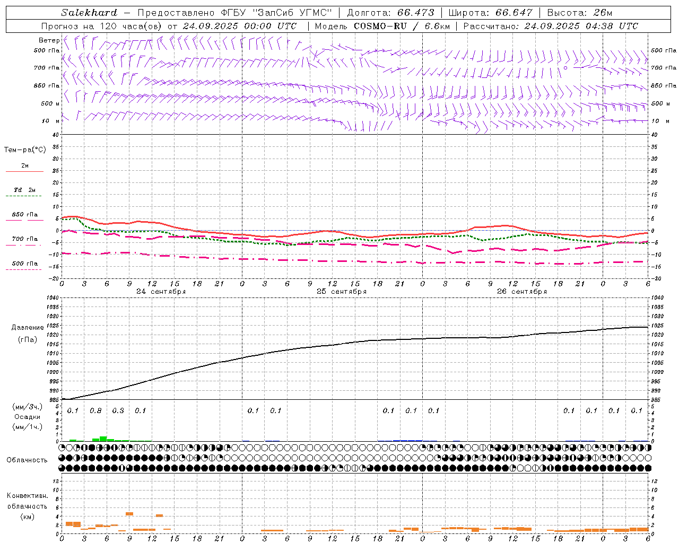
Task: Click the "(км)" unit under convective label
Action: (28, 516)
